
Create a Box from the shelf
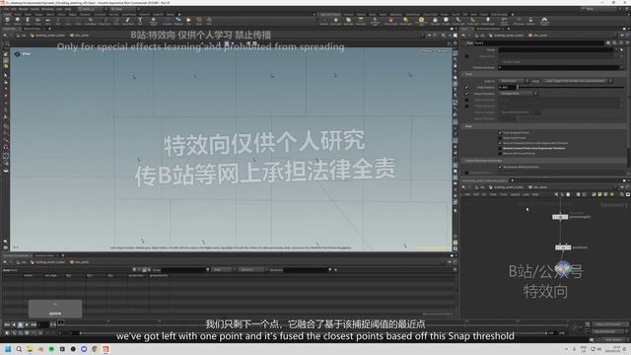pos(7,21)
